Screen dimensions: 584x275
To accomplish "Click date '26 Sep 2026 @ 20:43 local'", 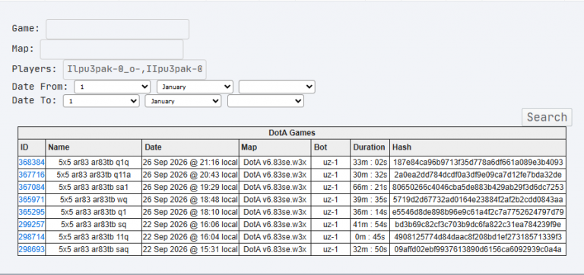I will pyautogui.click(x=190, y=175).
